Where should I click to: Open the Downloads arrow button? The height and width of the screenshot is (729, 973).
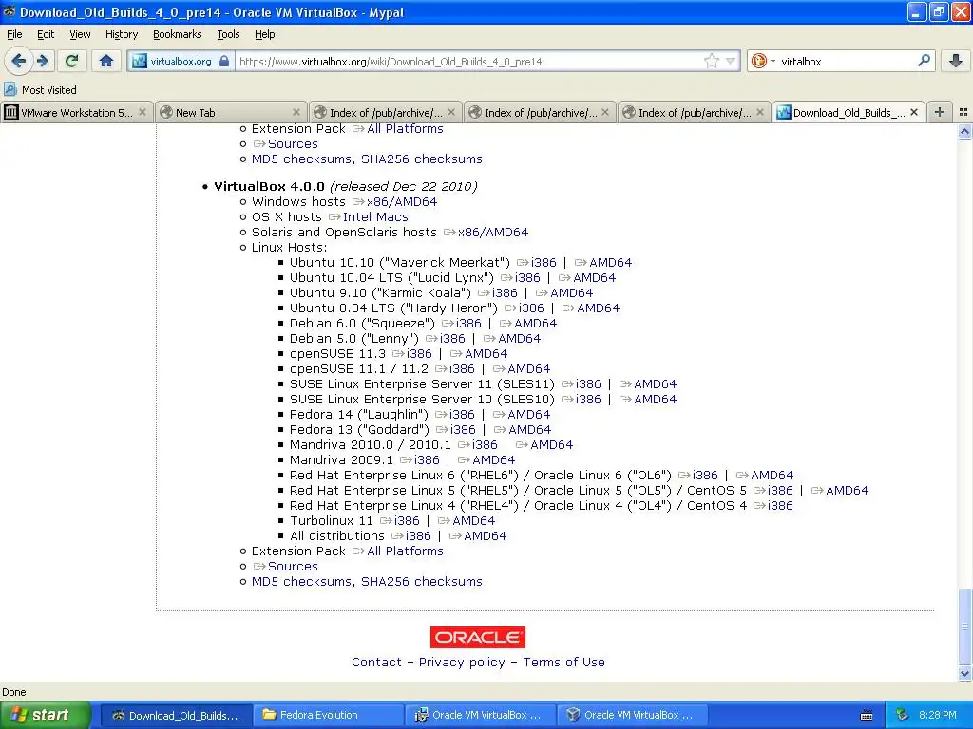click(956, 61)
